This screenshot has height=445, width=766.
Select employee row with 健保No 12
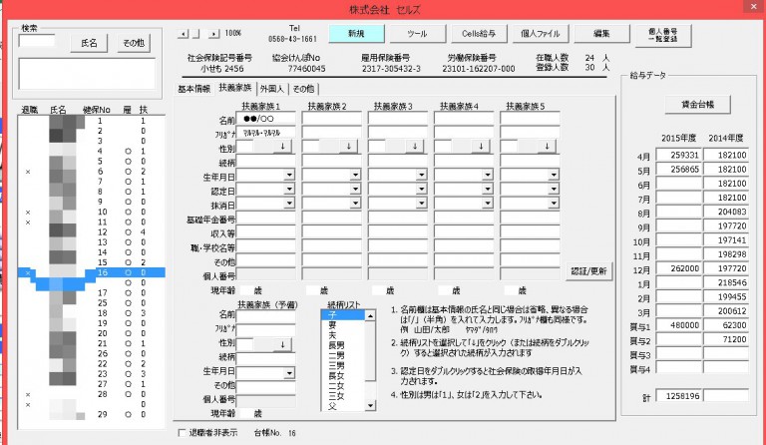(92, 232)
